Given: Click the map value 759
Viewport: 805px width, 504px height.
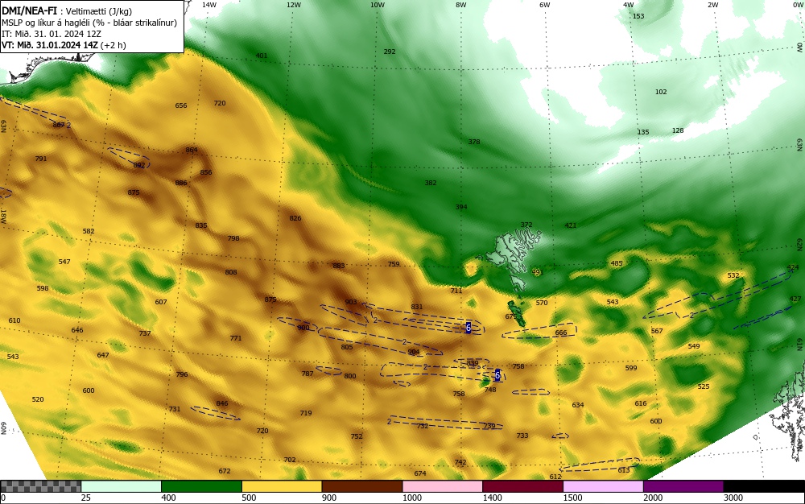Looking at the screenshot, I should click(394, 264).
